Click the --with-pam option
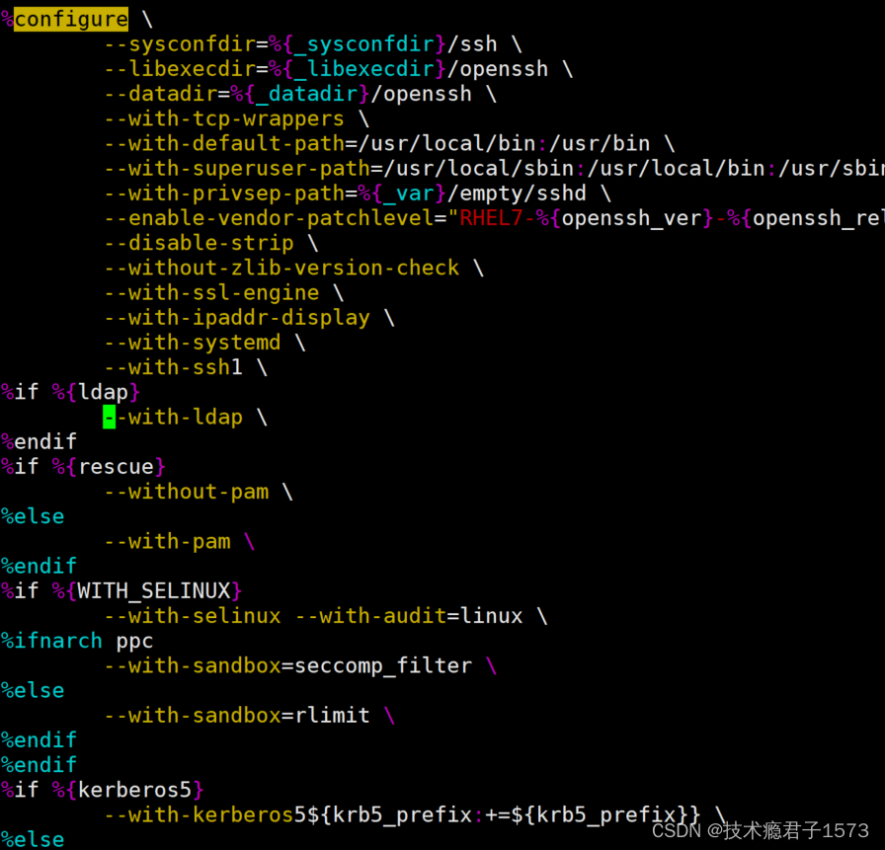This screenshot has height=850, width=885. pos(167,541)
